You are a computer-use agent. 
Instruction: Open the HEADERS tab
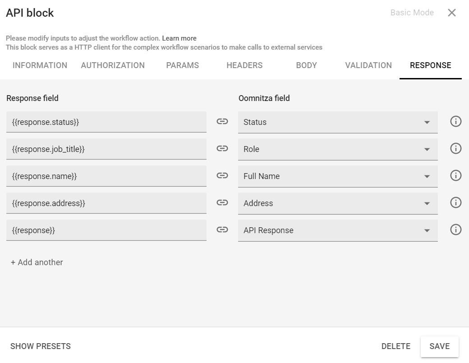[244, 65]
